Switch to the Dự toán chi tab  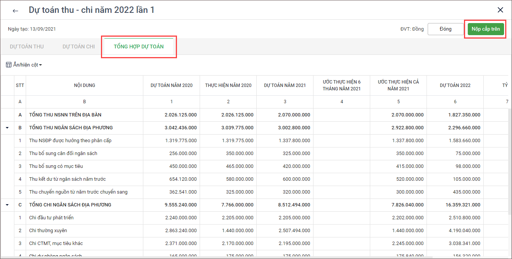pyautogui.click(x=79, y=47)
